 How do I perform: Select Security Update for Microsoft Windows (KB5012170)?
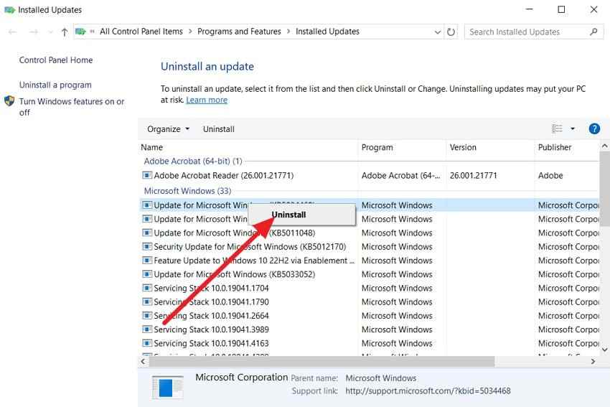pyautogui.click(x=369, y=247)
